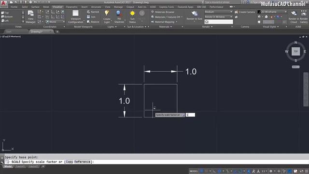Viewport: 309px width, 174px height.
Task: Open the Home ribbon tab
Action: pyautogui.click(x=14, y=7)
